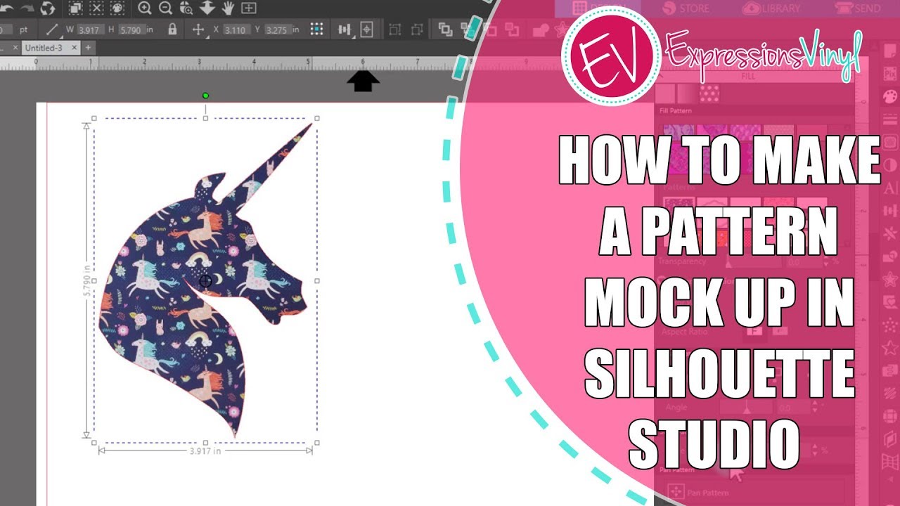
Task: Click the bottom-left selection corner handle
Action: pos(94,443)
